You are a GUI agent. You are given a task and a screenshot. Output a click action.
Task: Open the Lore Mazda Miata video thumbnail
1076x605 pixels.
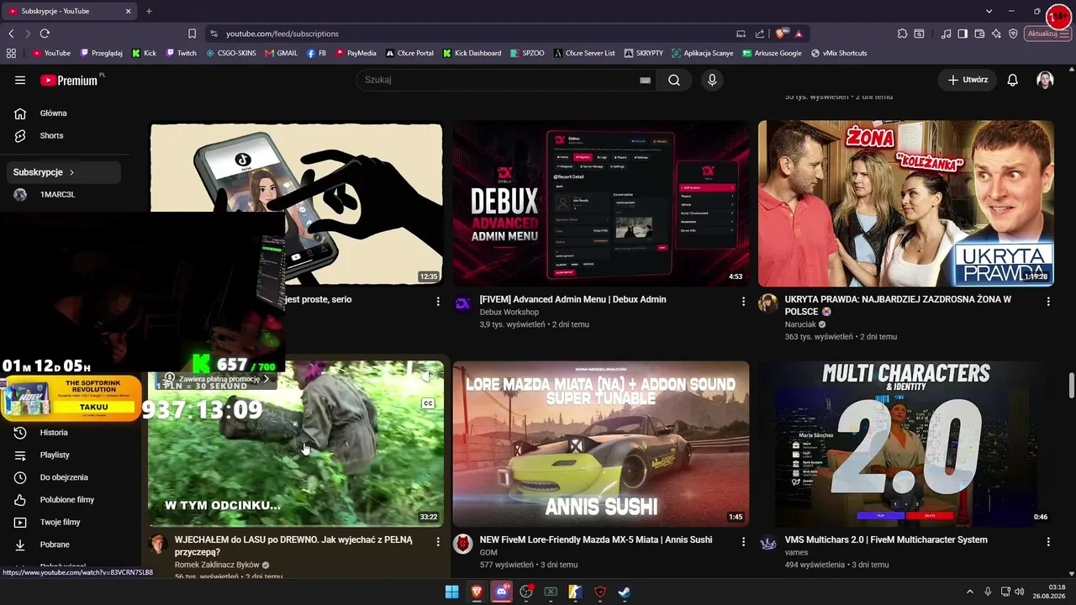pyautogui.click(x=601, y=444)
